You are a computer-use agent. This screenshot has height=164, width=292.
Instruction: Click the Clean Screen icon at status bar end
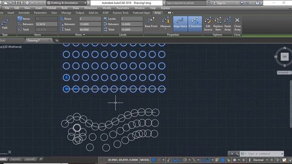click(290, 160)
